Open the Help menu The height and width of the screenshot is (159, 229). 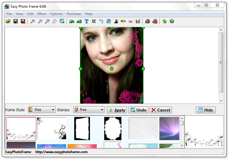tap(88, 14)
